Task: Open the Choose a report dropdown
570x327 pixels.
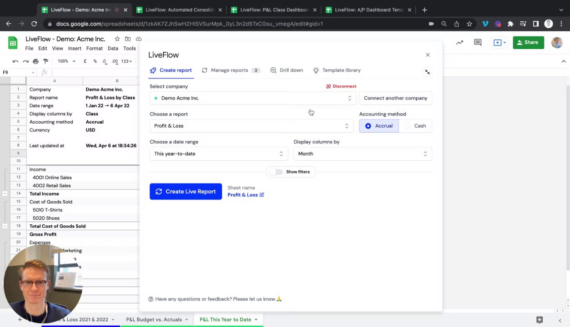Action: (251, 126)
